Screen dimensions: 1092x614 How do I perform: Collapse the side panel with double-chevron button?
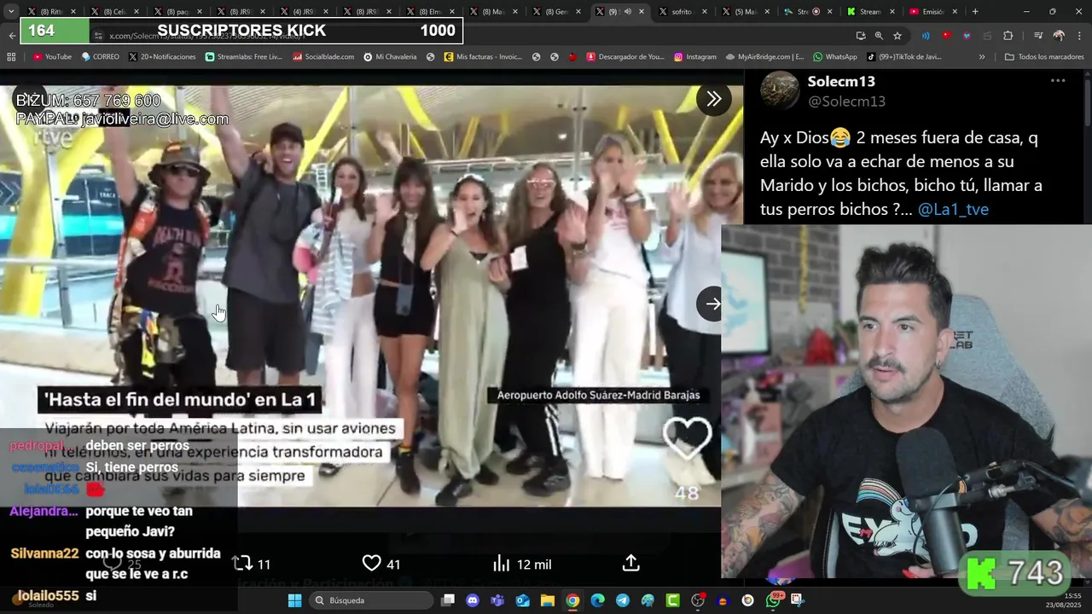coord(714,99)
